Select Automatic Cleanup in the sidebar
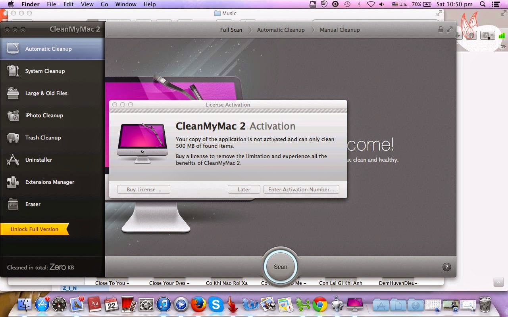 [x=52, y=49]
